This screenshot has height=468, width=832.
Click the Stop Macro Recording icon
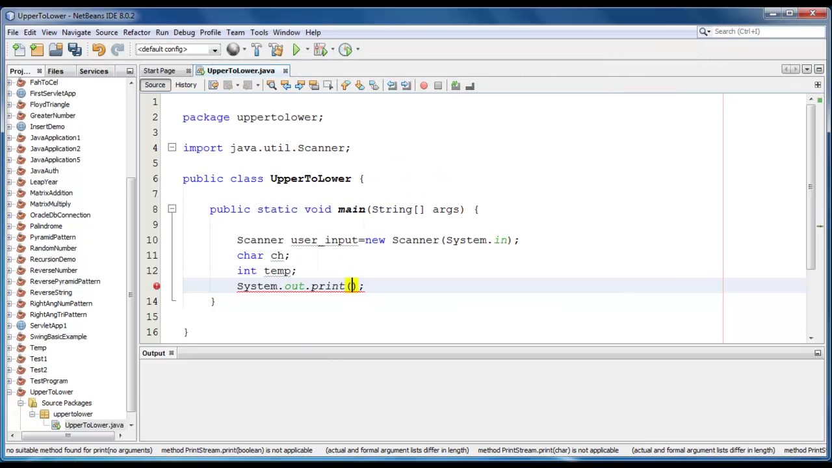[x=438, y=85]
